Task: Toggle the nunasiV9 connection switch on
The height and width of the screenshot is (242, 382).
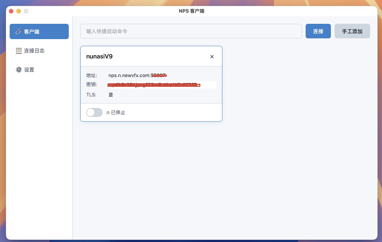Action: pos(94,112)
